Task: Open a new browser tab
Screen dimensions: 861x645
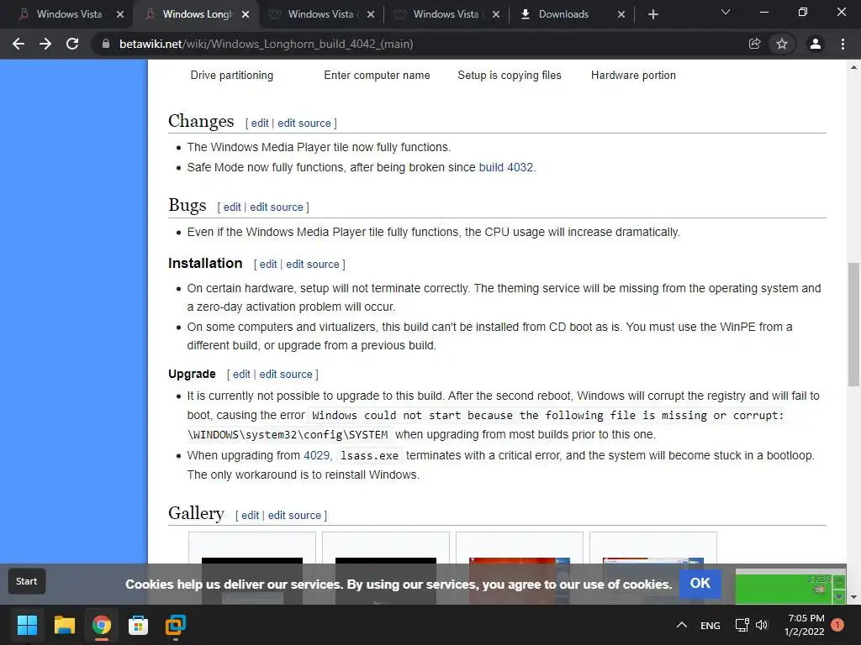Action: click(652, 14)
